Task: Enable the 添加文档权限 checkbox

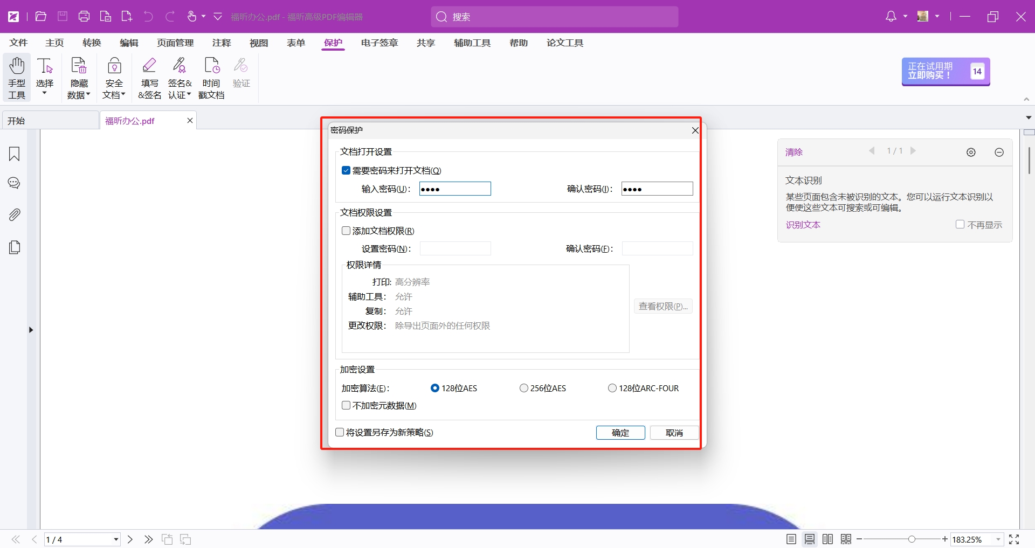Action: tap(346, 230)
